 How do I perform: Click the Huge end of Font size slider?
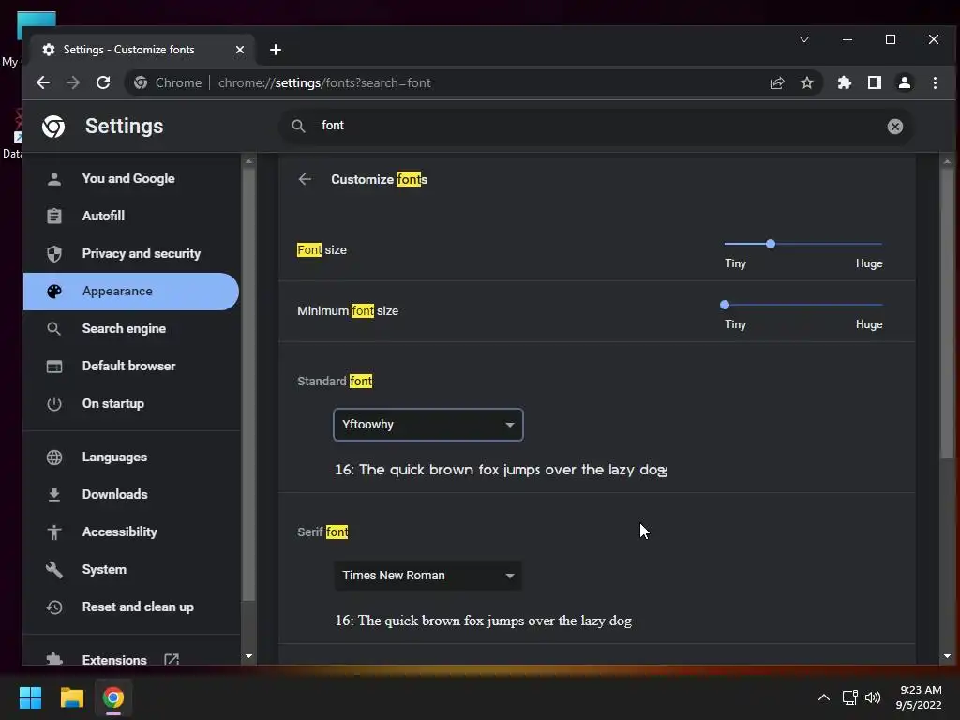(x=869, y=263)
